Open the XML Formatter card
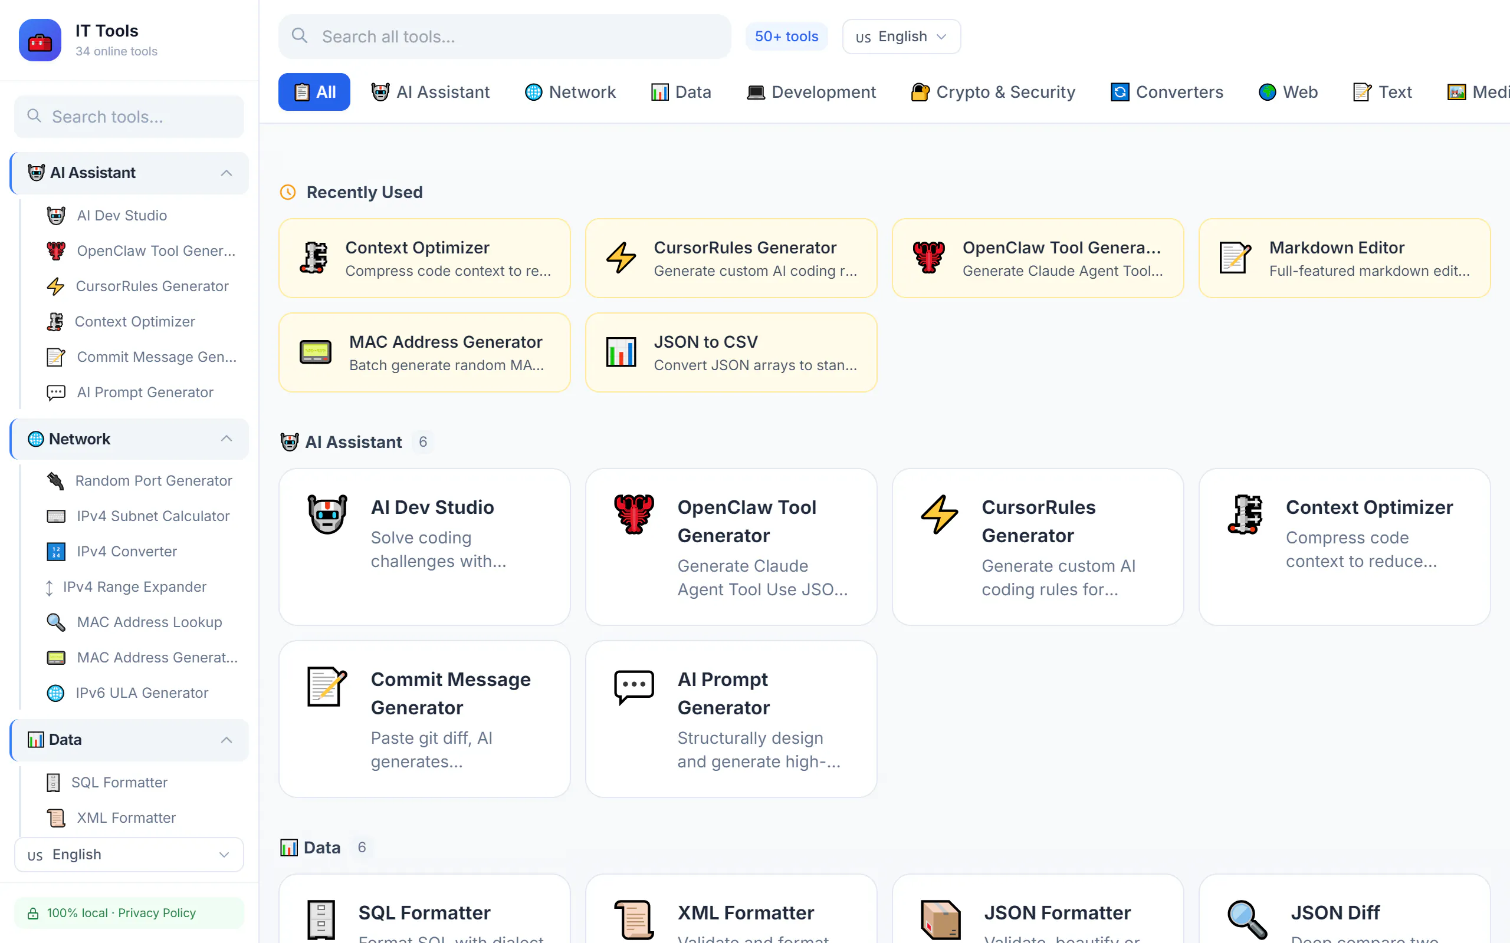 [x=731, y=909]
